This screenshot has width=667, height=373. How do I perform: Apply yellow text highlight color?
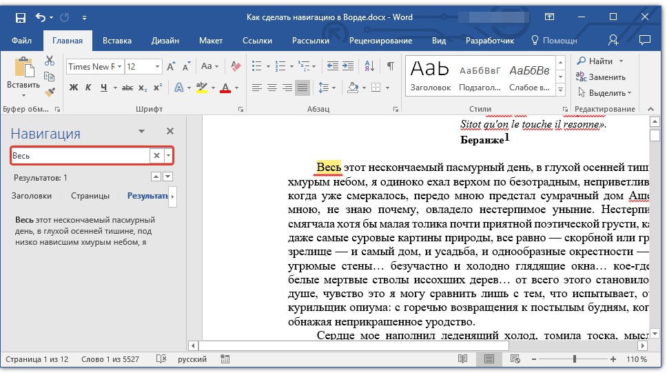pos(202,88)
